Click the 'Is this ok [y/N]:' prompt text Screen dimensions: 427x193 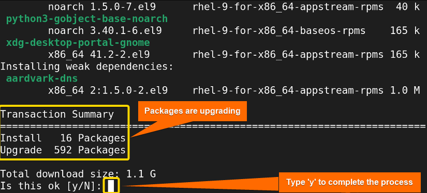click(51, 186)
